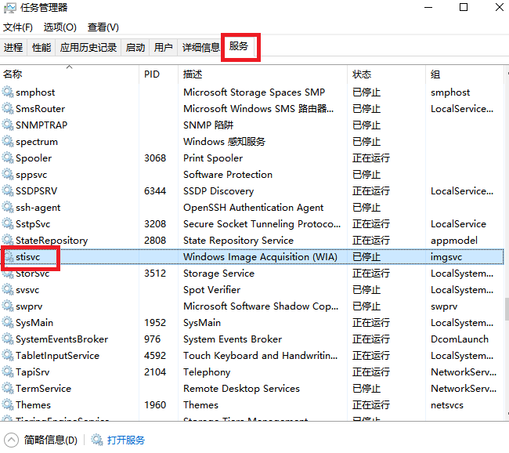The width and height of the screenshot is (509, 453).
Task: Click the 'Print Spooler' description
Action: [x=213, y=158]
